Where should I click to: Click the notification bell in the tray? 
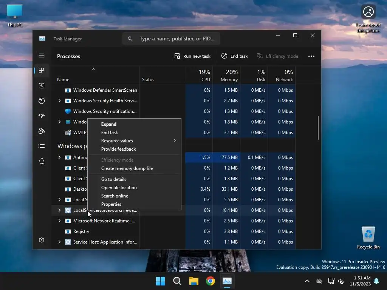click(377, 281)
